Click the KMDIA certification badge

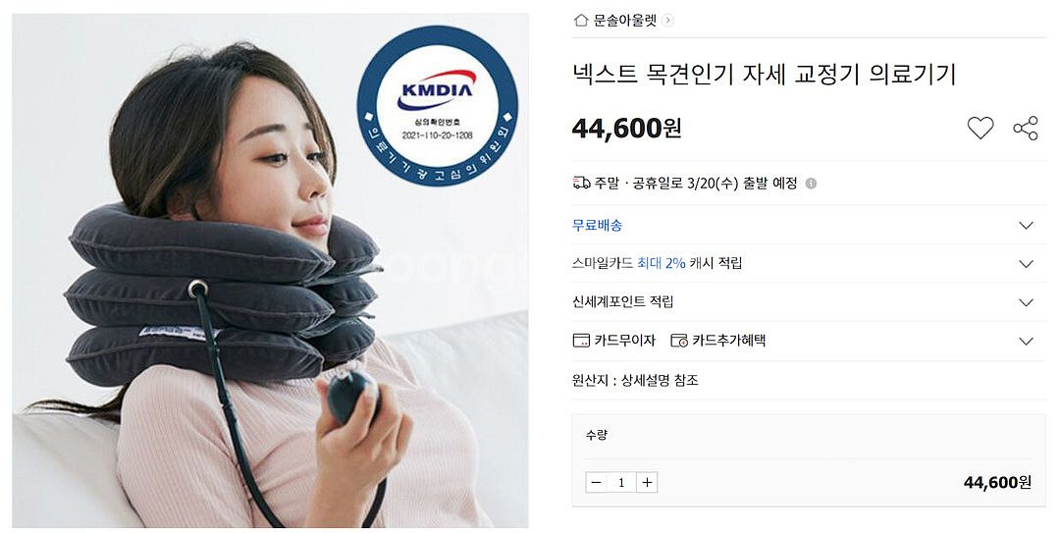point(438,105)
